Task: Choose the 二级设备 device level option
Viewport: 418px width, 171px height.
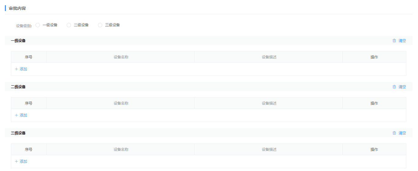Action: click(x=69, y=25)
